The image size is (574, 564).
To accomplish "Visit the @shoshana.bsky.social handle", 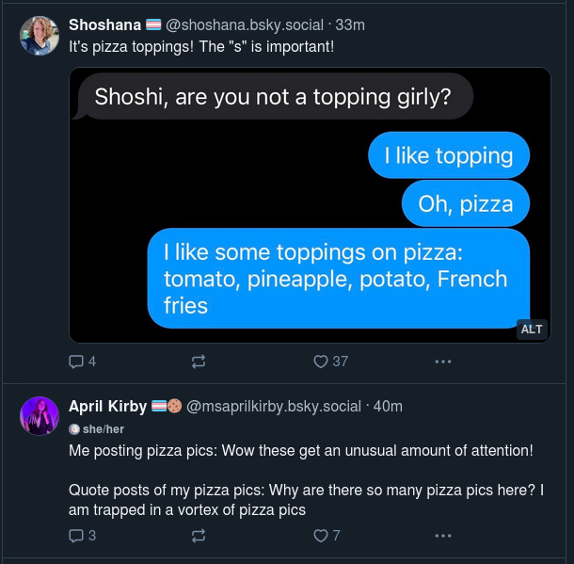I will [x=245, y=24].
